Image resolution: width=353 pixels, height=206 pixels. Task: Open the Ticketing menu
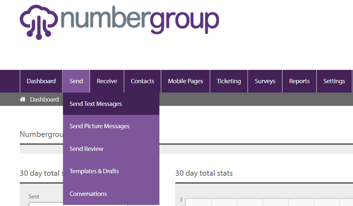coord(229,81)
